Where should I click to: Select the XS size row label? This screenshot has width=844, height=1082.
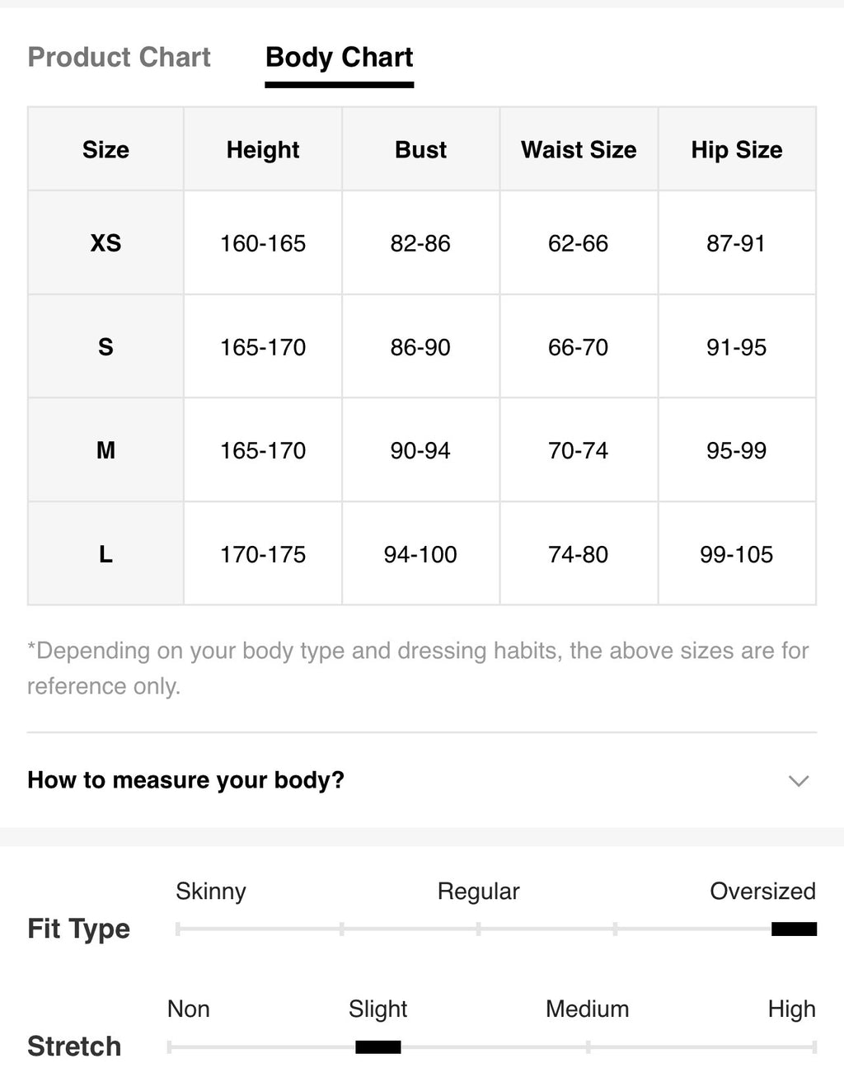[105, 243]
